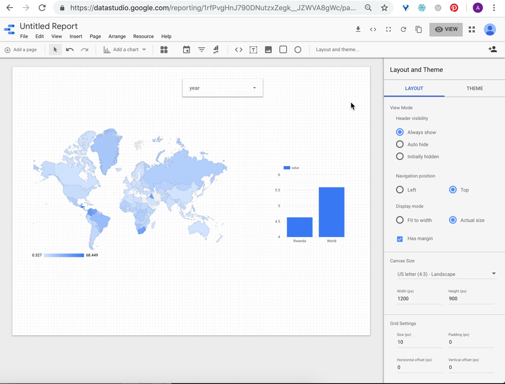Click the share report add-person icon
Image resolution: width=505 pixels, height=384 pixels.
tap(492, 50)
